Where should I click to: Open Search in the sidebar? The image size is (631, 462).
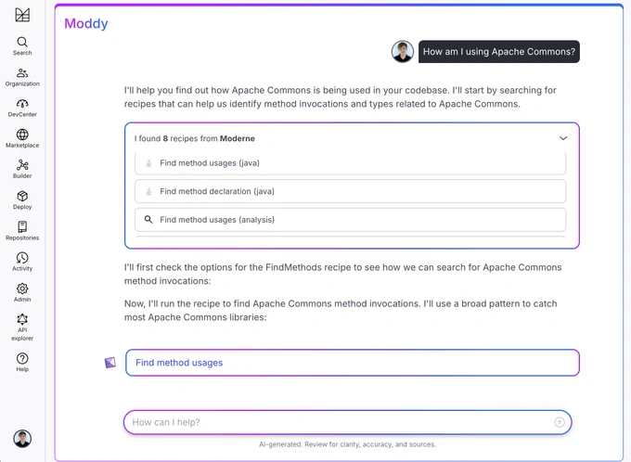(x=22, y=46)
